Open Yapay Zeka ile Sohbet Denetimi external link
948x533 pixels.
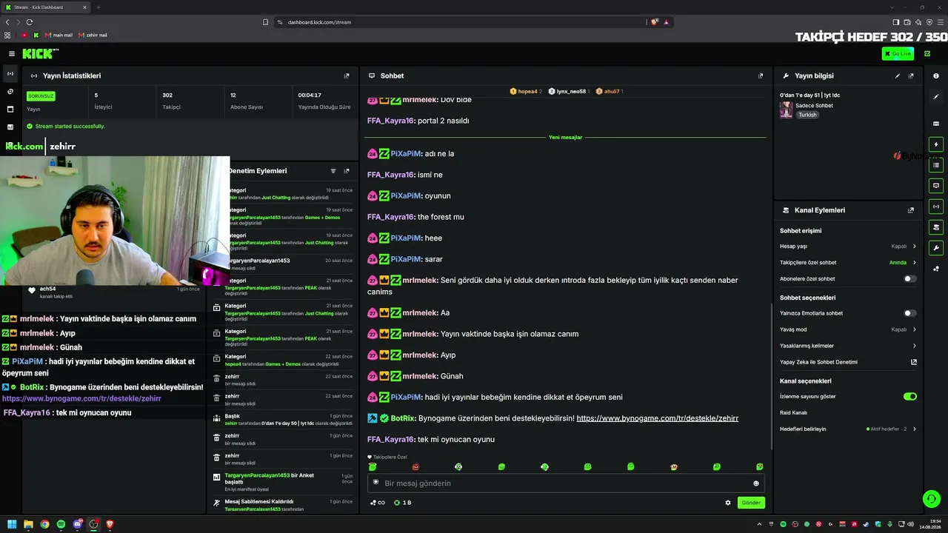click(914, 362)
